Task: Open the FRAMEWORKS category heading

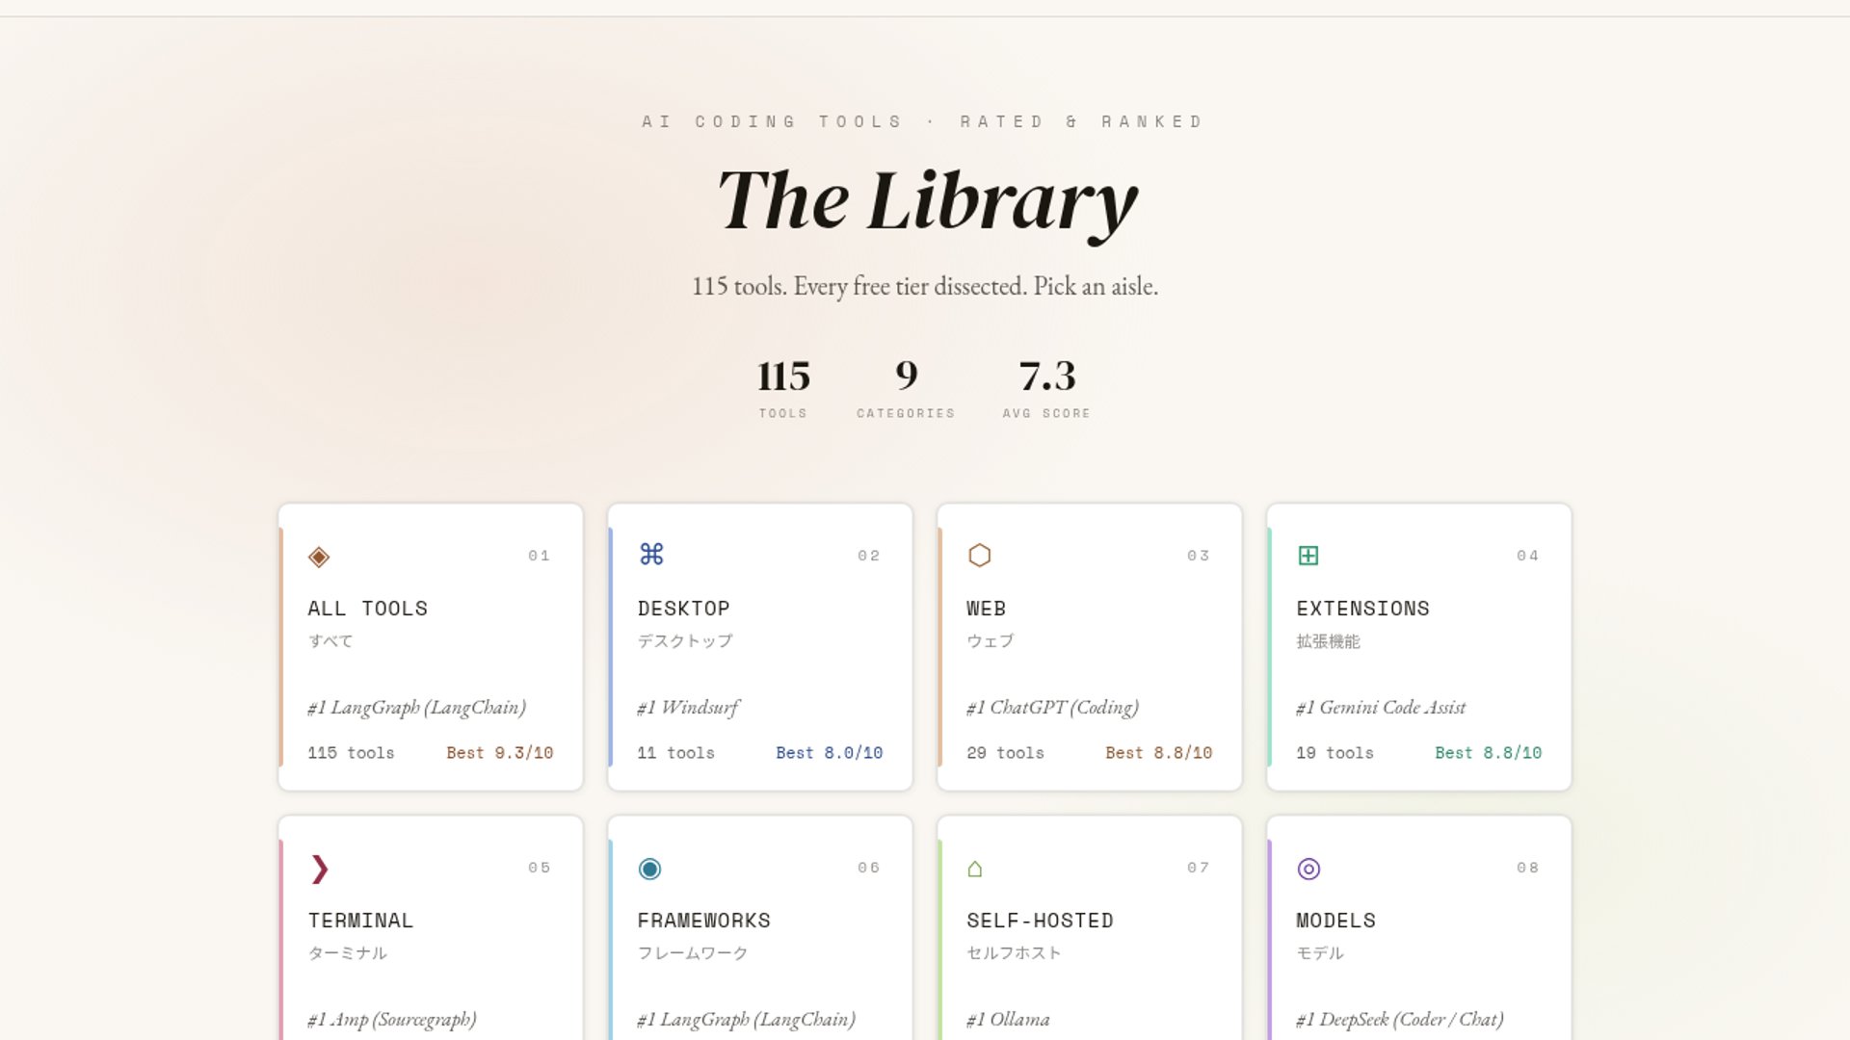Action: point(703,921)
